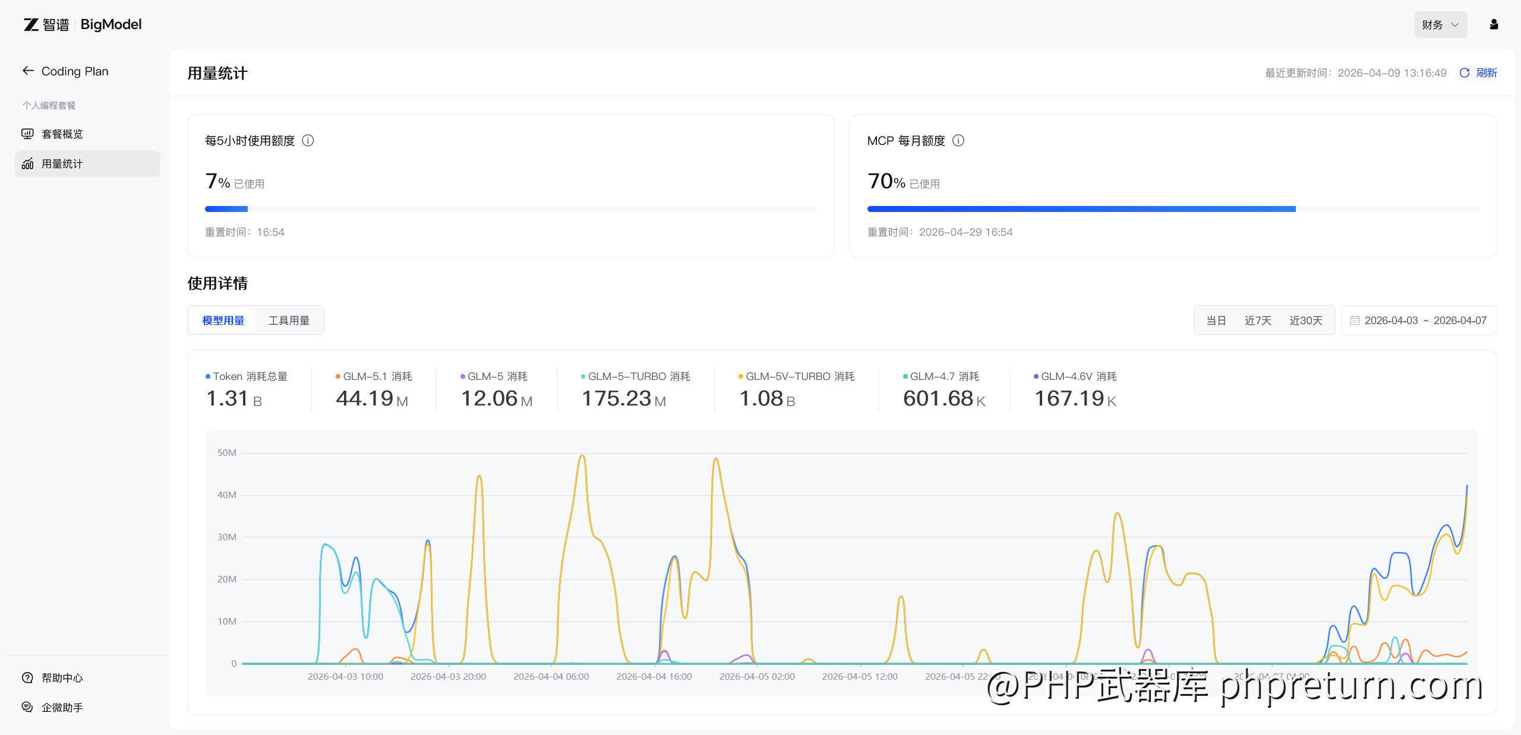Click info icon next to MCP 每月额度

coord(958,141)
